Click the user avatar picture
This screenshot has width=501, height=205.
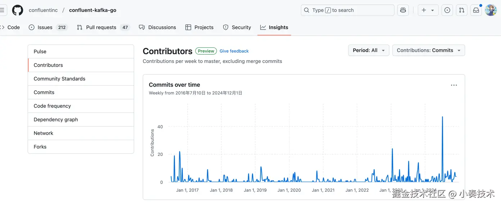pyautogui.click(x=491, y=10)
